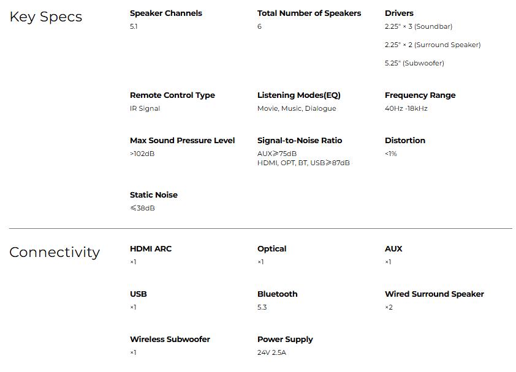Select the Movie, Music, Dialogue value

point(297,108)
